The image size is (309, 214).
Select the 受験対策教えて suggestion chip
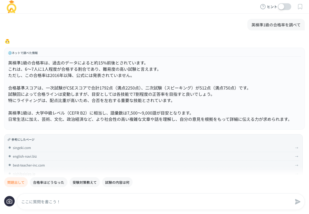coord(85,182)
